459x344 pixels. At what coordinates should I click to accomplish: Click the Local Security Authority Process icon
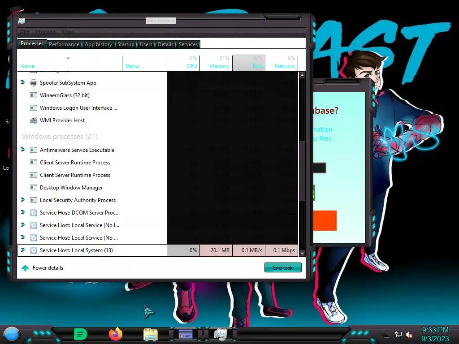[x=34, y=200]
